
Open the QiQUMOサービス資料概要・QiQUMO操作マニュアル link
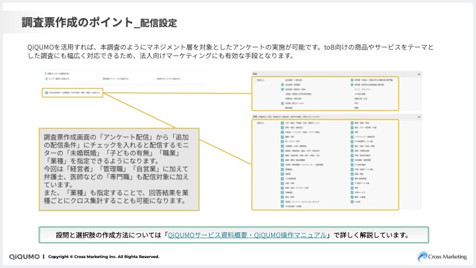tap(247, 235)
